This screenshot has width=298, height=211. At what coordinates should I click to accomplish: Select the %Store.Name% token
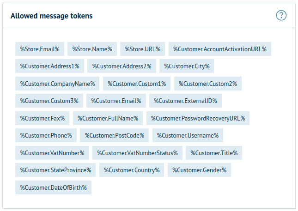92,49
